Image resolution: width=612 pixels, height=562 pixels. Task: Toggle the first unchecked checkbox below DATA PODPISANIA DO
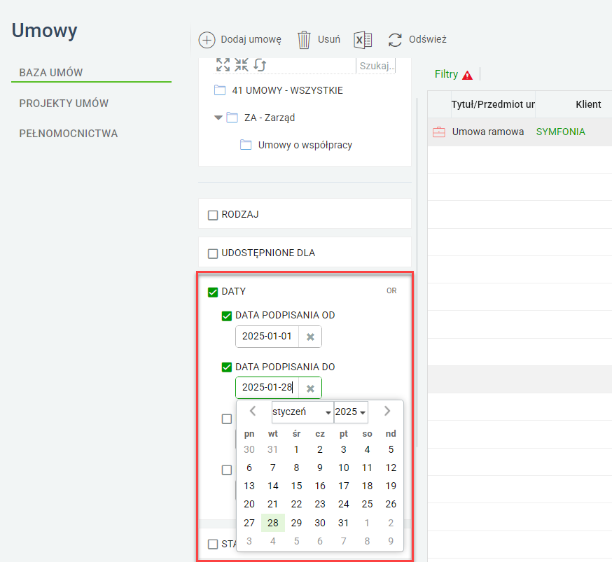pos(227,419)
